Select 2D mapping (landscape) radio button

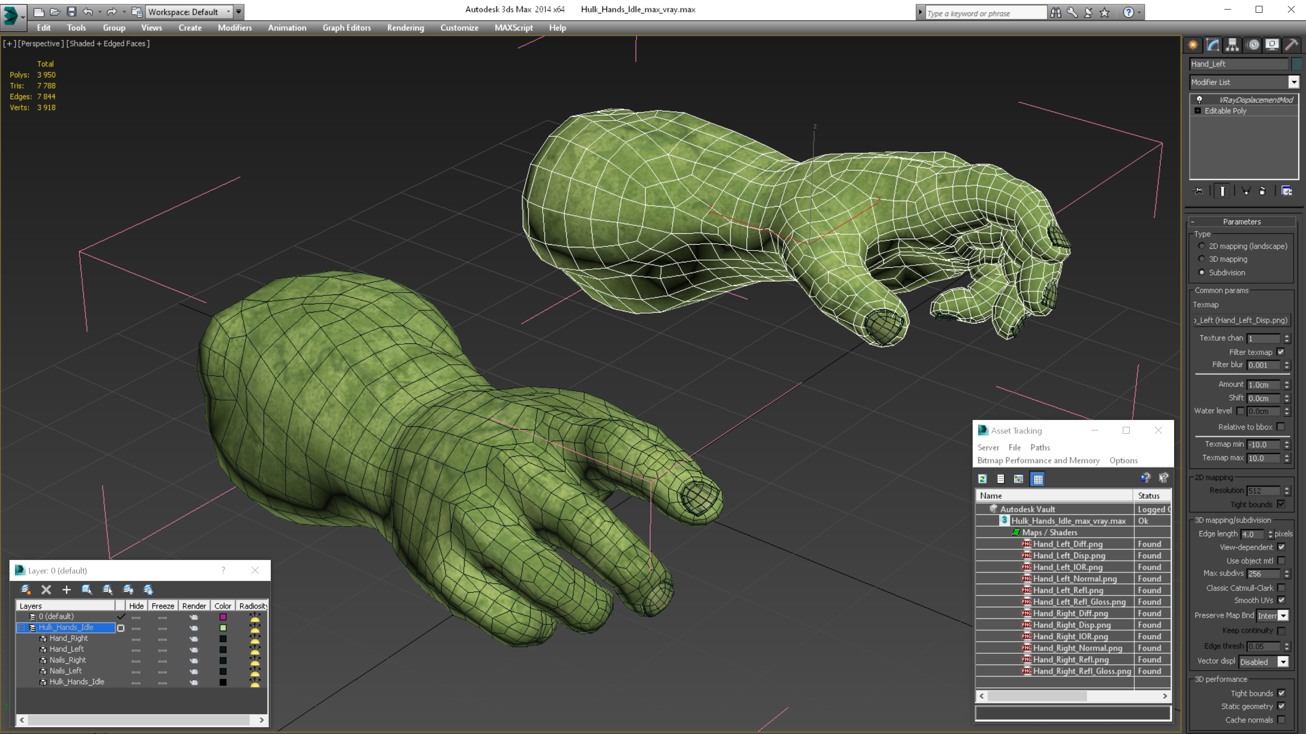[1202, 246]
